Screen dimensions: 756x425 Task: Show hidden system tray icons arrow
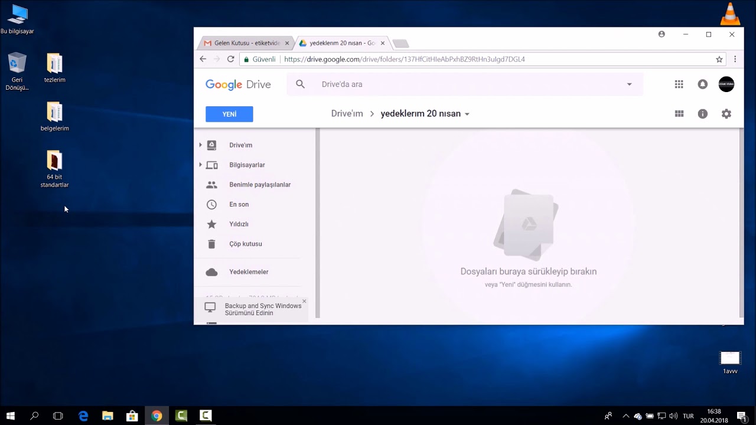(x=626, y=416)
